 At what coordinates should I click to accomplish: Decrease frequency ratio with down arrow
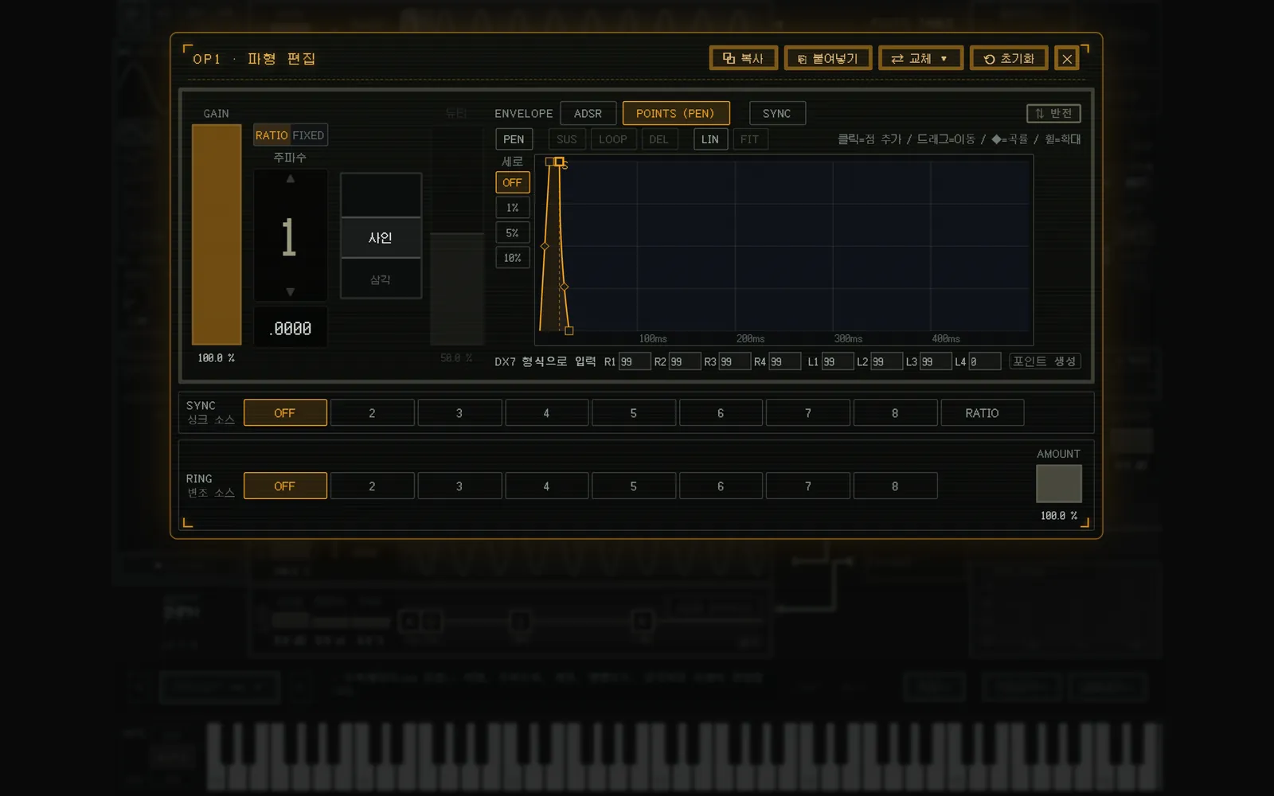(291, 292)
